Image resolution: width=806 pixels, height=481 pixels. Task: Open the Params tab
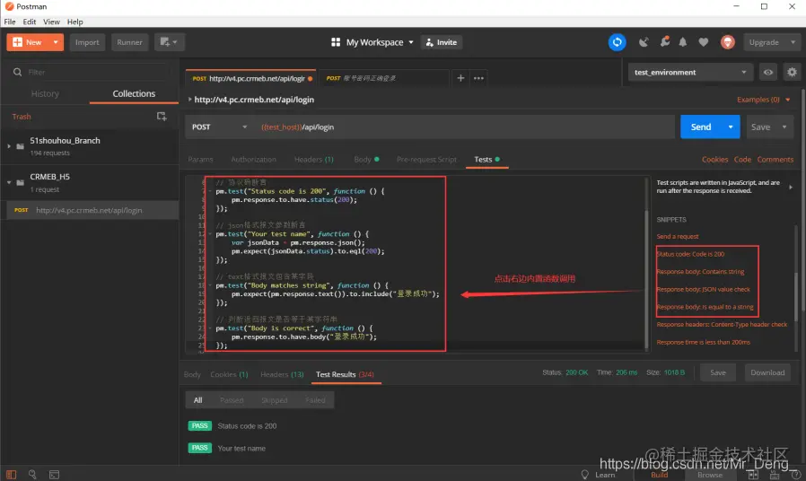coord(200,160)
